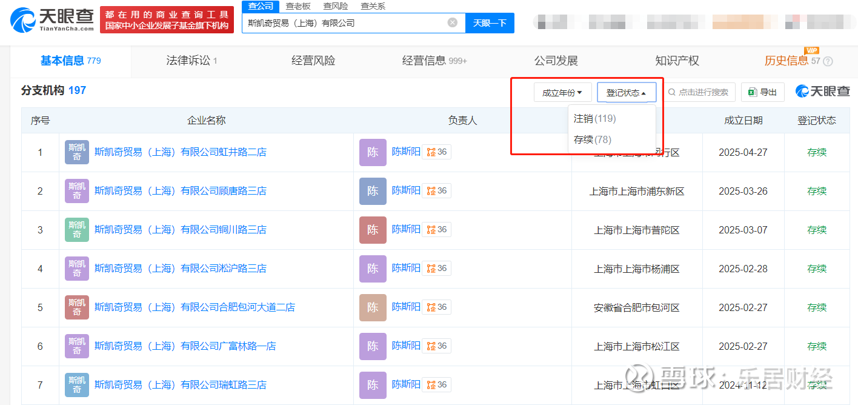Open the 法律诉讼 tab

[191, 61]
